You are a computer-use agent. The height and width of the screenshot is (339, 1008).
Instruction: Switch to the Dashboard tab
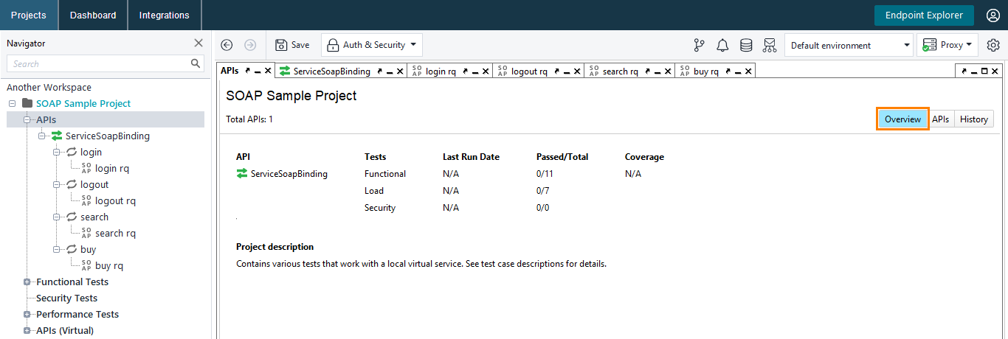point(93,15)
